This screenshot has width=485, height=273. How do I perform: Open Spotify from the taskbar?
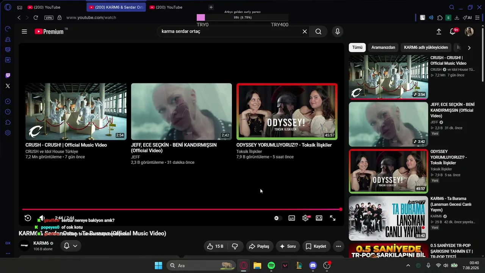point(271,265)
